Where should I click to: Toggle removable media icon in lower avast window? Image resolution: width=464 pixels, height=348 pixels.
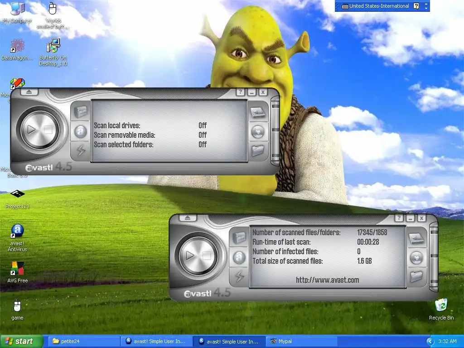pyautogui.click(x=416, y=257)
